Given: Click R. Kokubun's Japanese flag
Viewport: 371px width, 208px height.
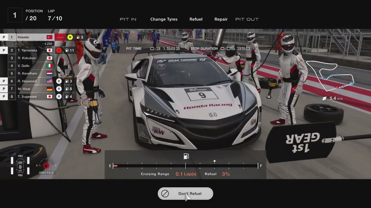Looking at the screenshot, I should [x=49, y=58].
